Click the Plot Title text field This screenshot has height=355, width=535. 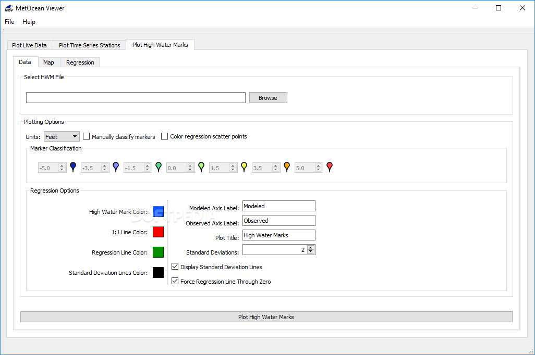point(279,235)
